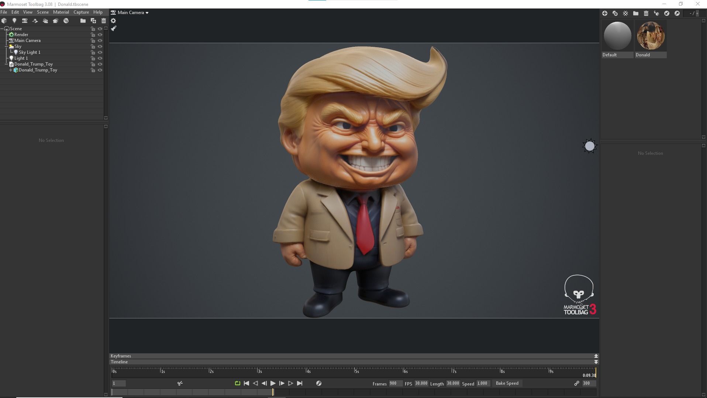The height and width of the screenshot is (398, 707).
Task: Add a new camera from the scene toolbar
Action: [x=25, y=21]
